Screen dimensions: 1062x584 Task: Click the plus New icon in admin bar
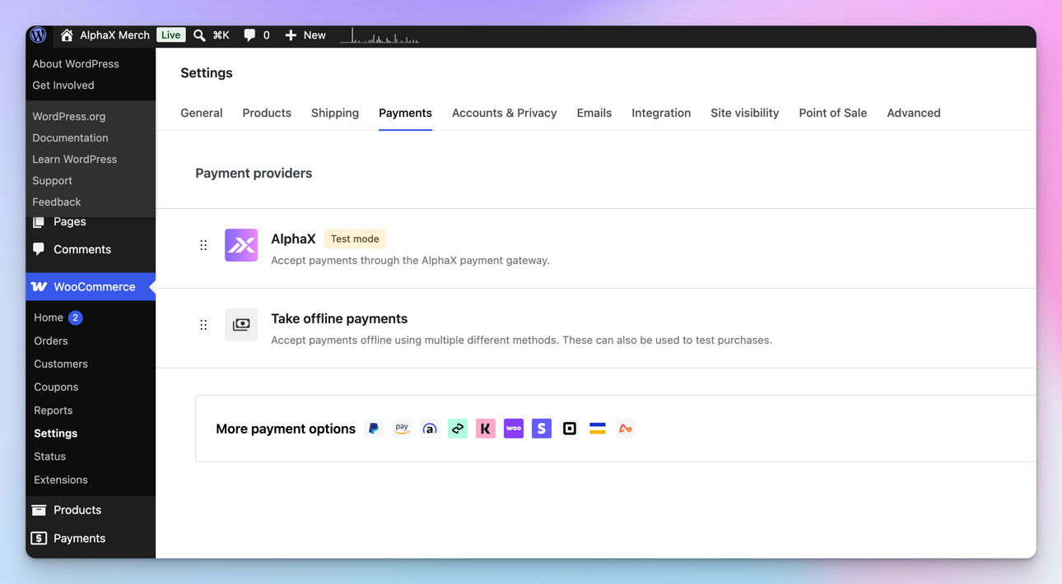291,35
